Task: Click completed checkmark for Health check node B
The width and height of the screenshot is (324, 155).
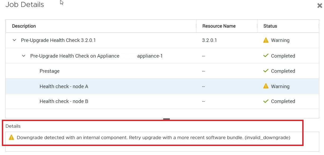Action: point(266,101)
